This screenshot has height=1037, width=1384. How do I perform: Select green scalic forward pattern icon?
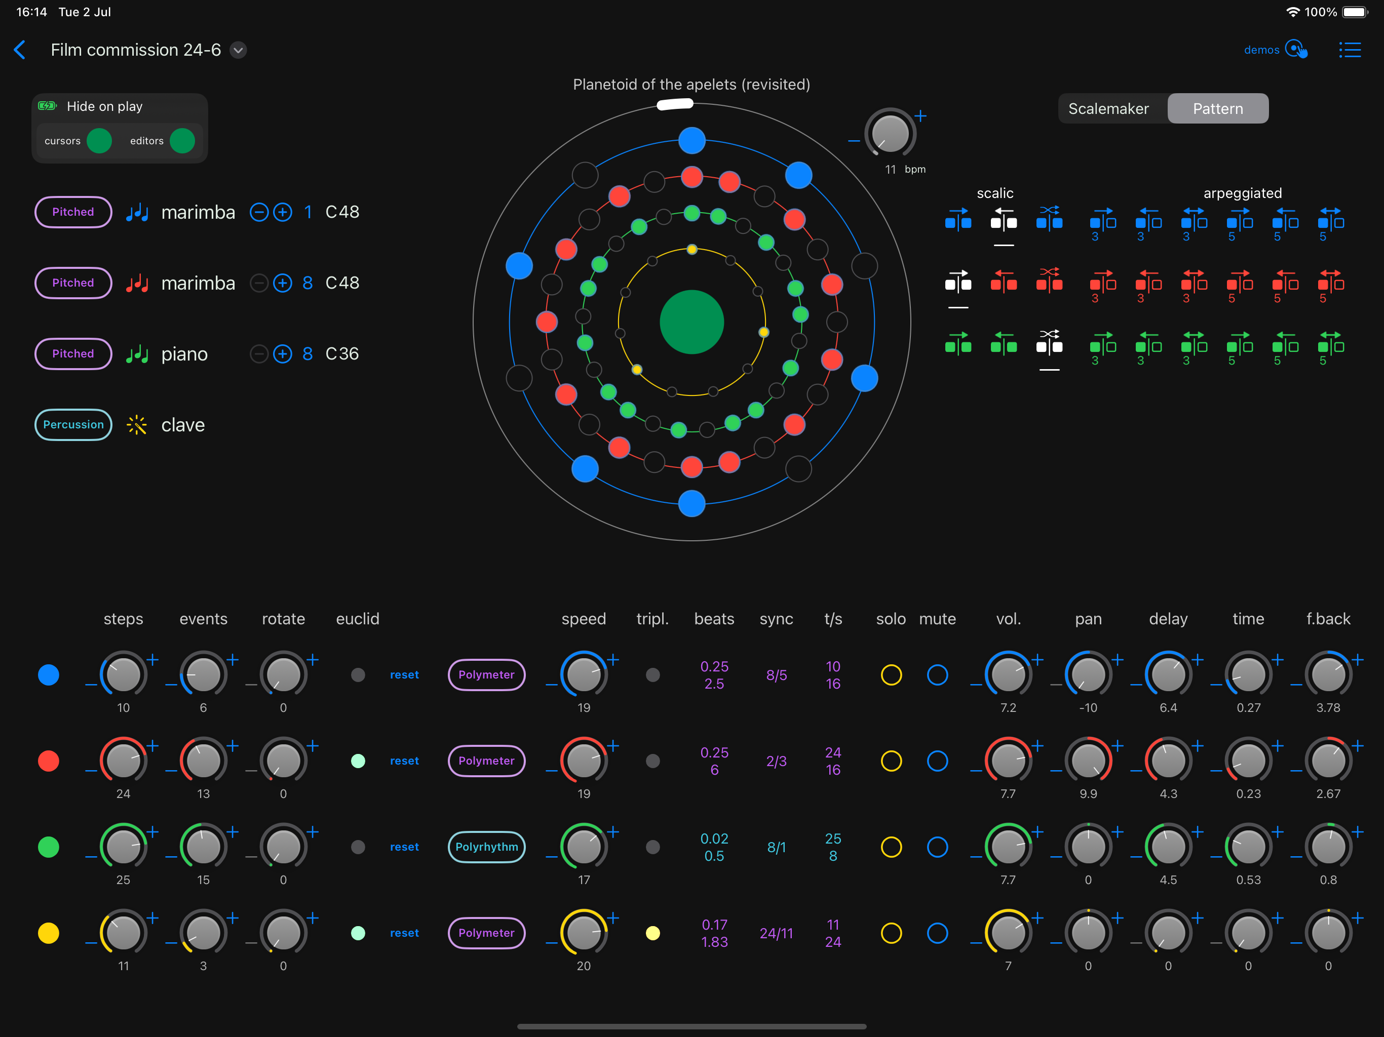tap(958, 343)
